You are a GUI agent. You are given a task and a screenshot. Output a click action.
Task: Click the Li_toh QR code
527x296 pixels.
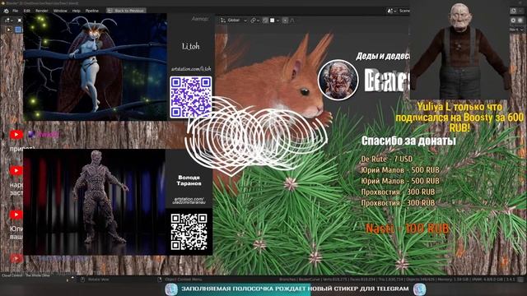pos(190,97)
